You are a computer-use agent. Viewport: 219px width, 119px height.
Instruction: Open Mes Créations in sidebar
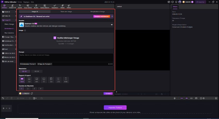[x=9, y=33]
